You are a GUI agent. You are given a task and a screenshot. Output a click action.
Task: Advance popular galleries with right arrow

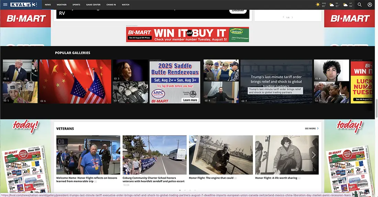pyautogui.click(x=367, y=85)
